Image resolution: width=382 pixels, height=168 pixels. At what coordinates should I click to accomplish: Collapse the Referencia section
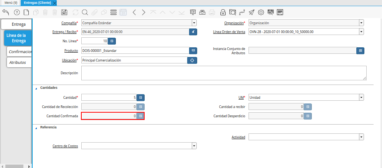click(x=36, y=128)
